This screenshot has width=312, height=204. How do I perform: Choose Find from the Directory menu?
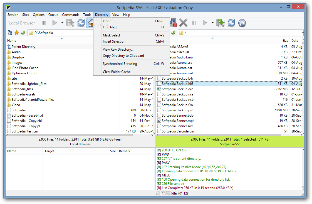click(132, 21)
